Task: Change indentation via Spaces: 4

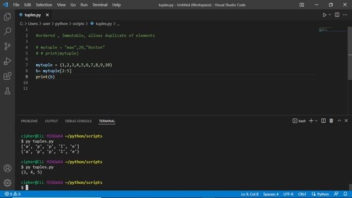Action: coord(271,194)
